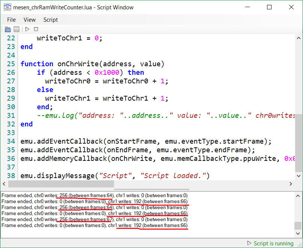Viewport: 303px width, 248px height.
Task: Click the stop script square icon
Action: click(36, 29)
